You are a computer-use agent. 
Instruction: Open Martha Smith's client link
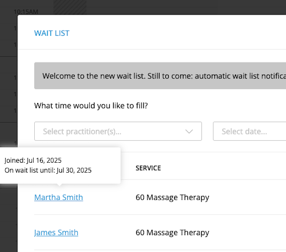[59, 197]
